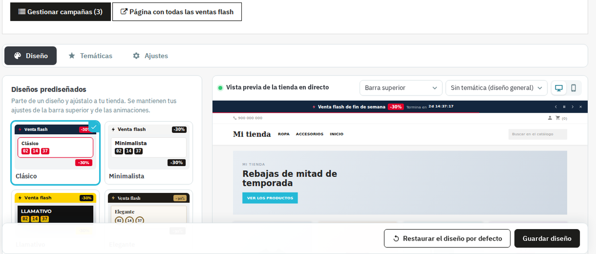This screenshot has width=596, height=254.
Task: Open the ACCESORIOS menu in preview
Action: point(309,134)
